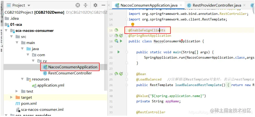Screen dimensions: 255x117
Task: Select the target folder
Action: 24,98
